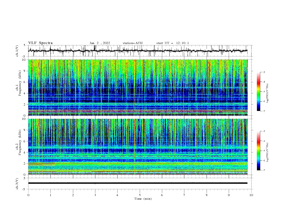Click inside the ch.2 spectrogram panel

(x=138, y=147)
